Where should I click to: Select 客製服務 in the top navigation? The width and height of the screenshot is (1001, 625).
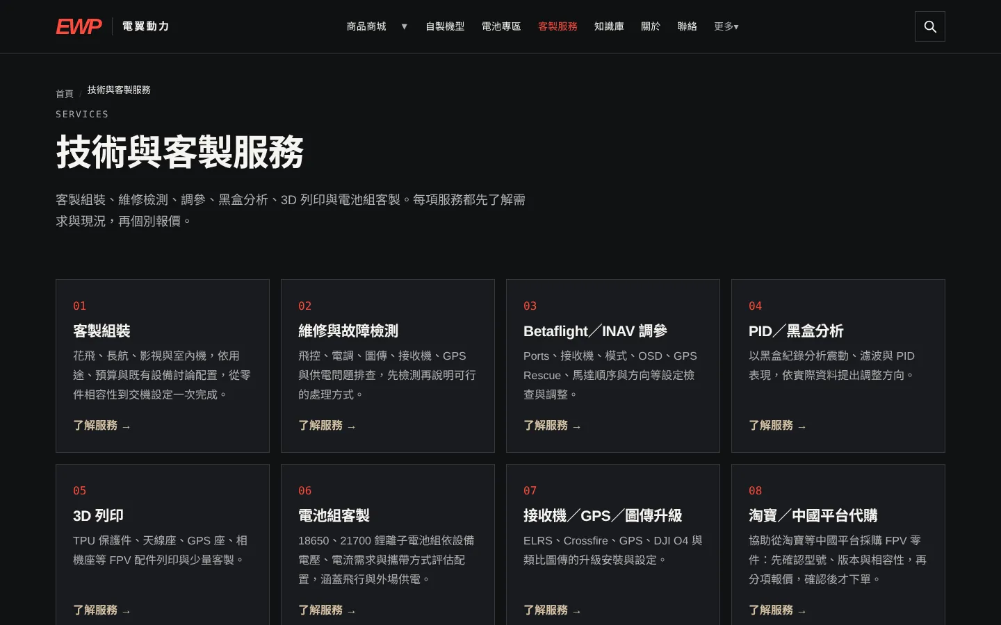click(558, 26)
